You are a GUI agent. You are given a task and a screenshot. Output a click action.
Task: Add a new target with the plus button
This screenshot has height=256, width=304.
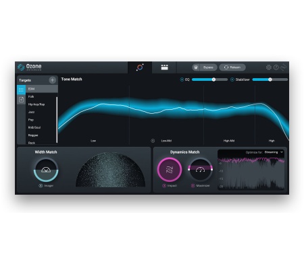pos(52,80)
